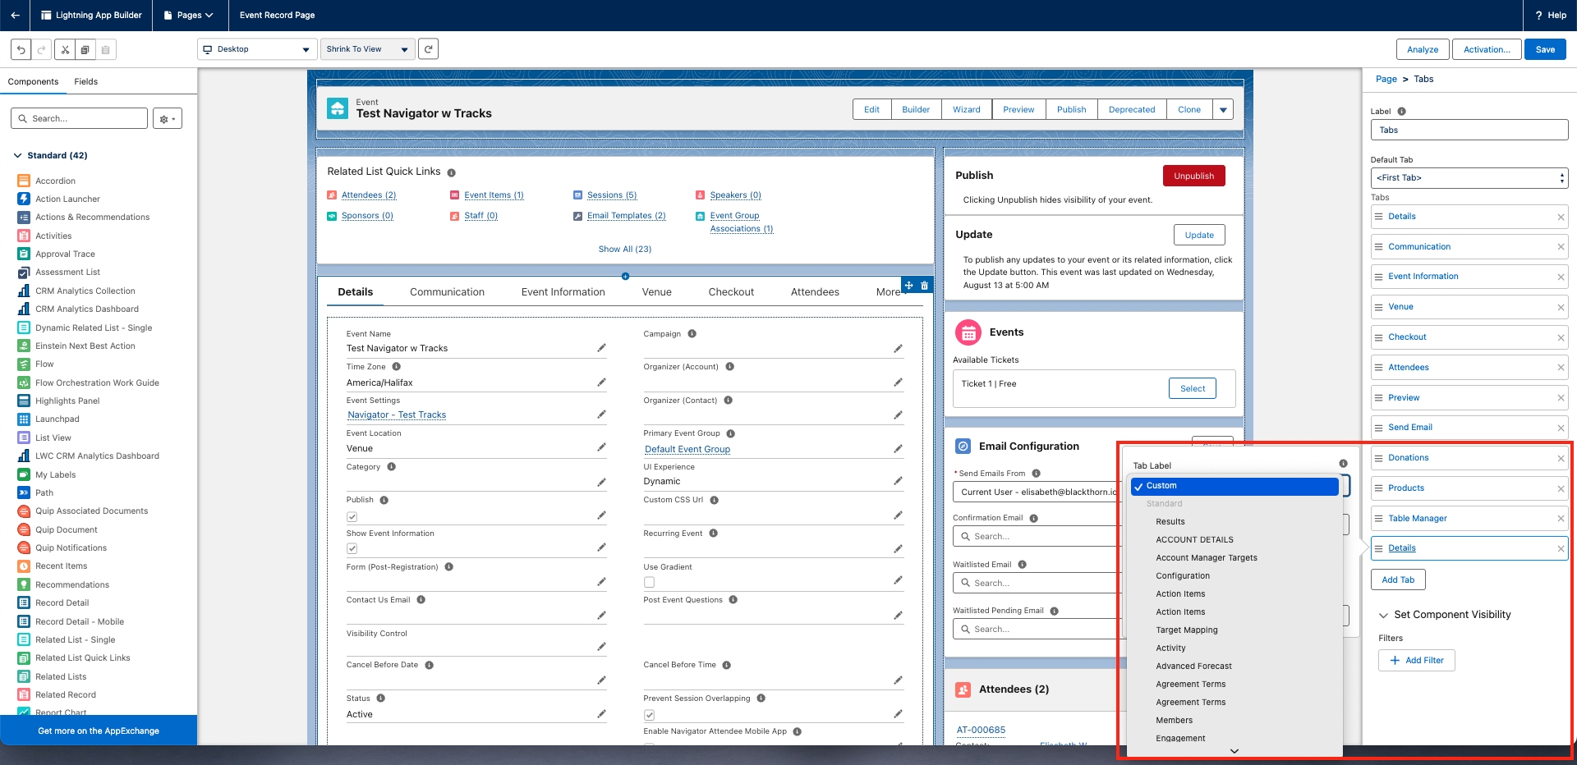This screenshot has width=1577, height=765.
Task: Click the back arrow icon in top bar
Action: [15, 15]
